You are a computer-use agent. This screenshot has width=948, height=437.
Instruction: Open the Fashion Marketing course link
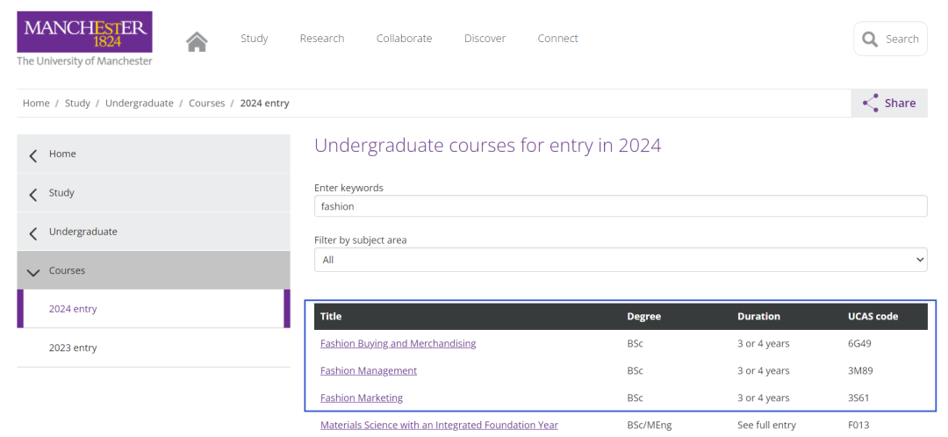click(x=362, y=398)
